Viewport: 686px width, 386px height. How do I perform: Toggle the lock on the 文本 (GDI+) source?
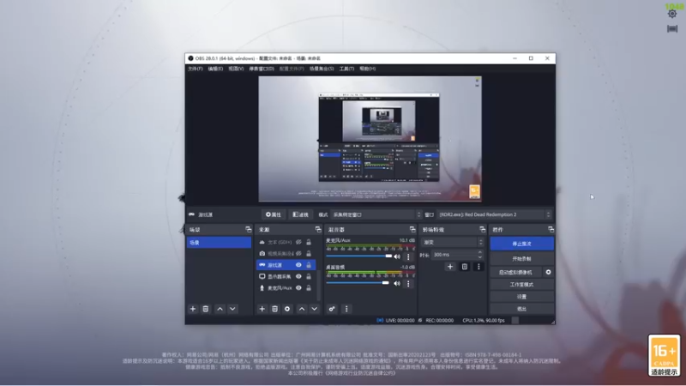[x=309, y=242]
